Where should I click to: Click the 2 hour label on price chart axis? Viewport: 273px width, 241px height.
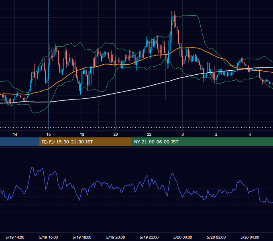[216, 135]
